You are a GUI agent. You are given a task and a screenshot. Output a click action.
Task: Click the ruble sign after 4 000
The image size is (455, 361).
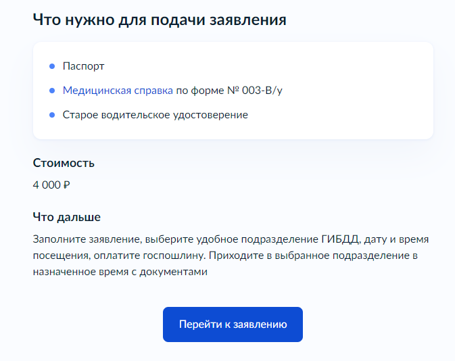66,184
